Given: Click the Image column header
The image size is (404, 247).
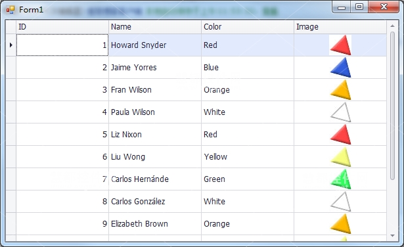Looking at the screenshot, I should coord(340,27).
